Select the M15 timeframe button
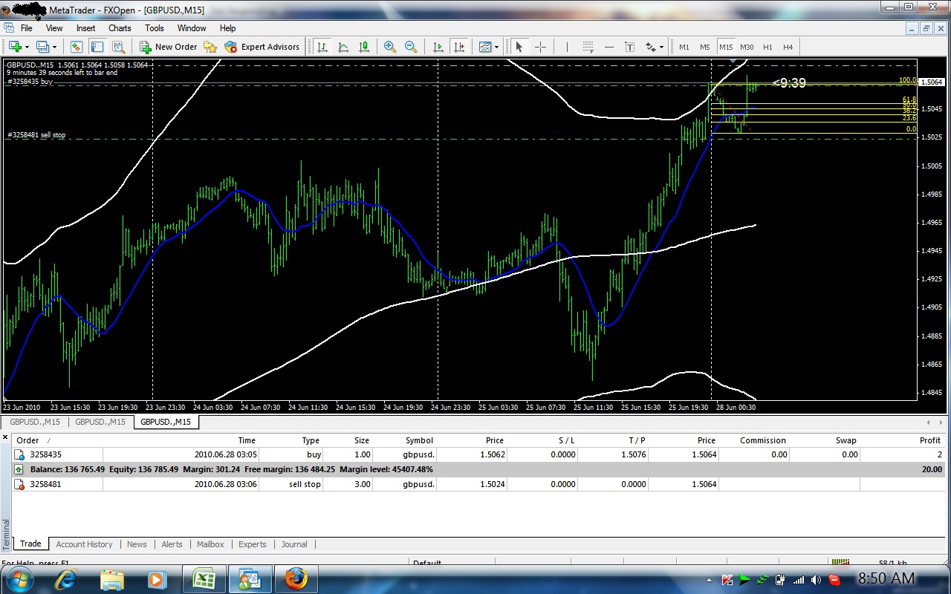Image resolution: width=951 pixels, height=594 pixels. pyautogui.click(x=726, y=47)
